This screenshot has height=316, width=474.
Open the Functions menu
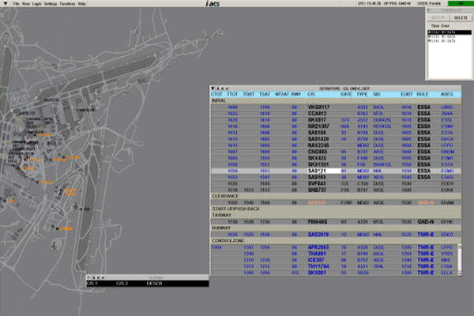[x=66, y=4]
